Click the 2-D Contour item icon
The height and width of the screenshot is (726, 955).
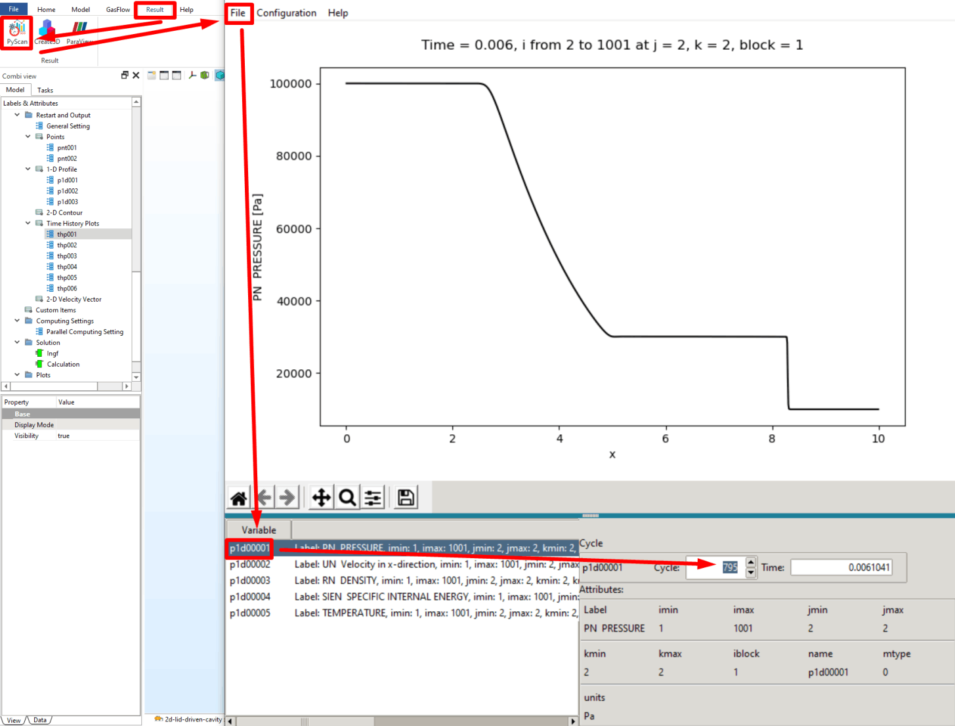click(x=39, y=212)
